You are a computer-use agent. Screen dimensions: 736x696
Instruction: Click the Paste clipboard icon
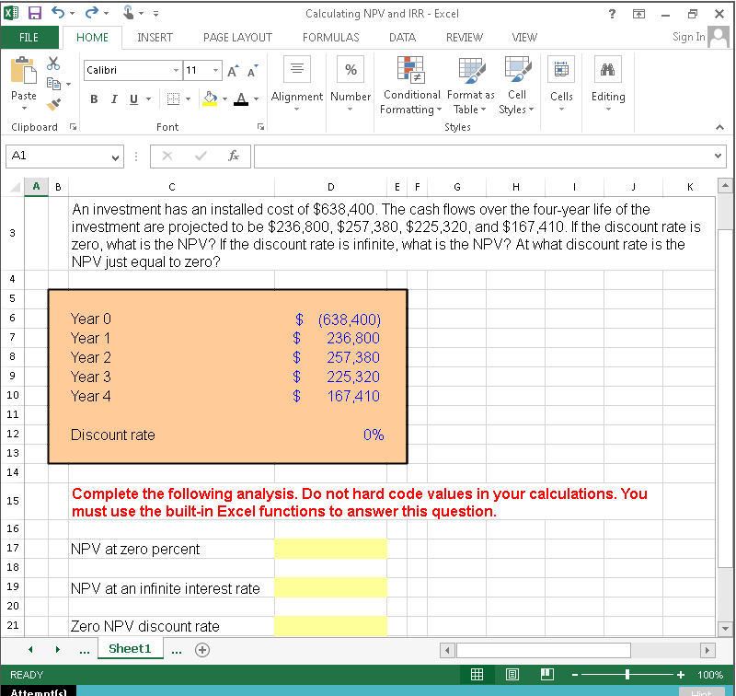point(24,70)
